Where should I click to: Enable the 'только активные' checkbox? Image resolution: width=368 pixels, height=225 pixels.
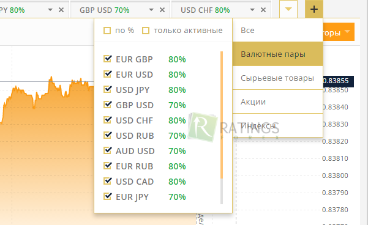coord(146,31)
